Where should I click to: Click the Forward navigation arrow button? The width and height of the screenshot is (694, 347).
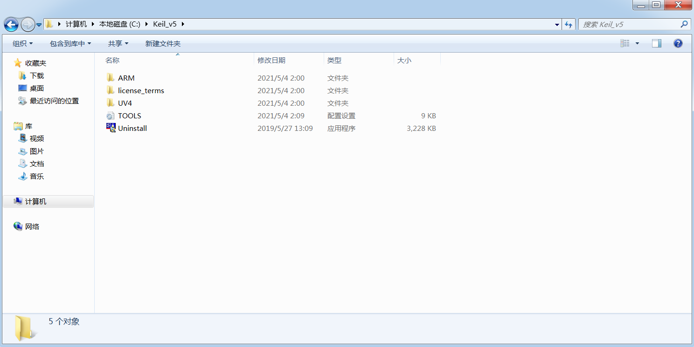click(x=28, y=24)
